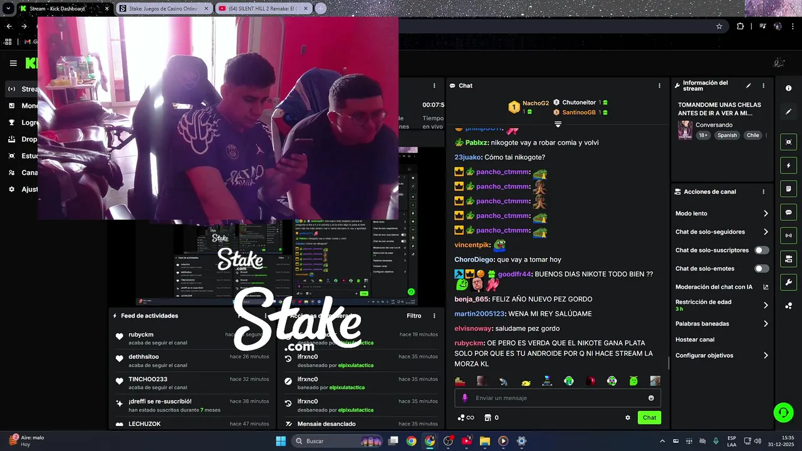The image size is (802, 451).
Task: Click Hostear canal option
Action: (x=695, y=340)
